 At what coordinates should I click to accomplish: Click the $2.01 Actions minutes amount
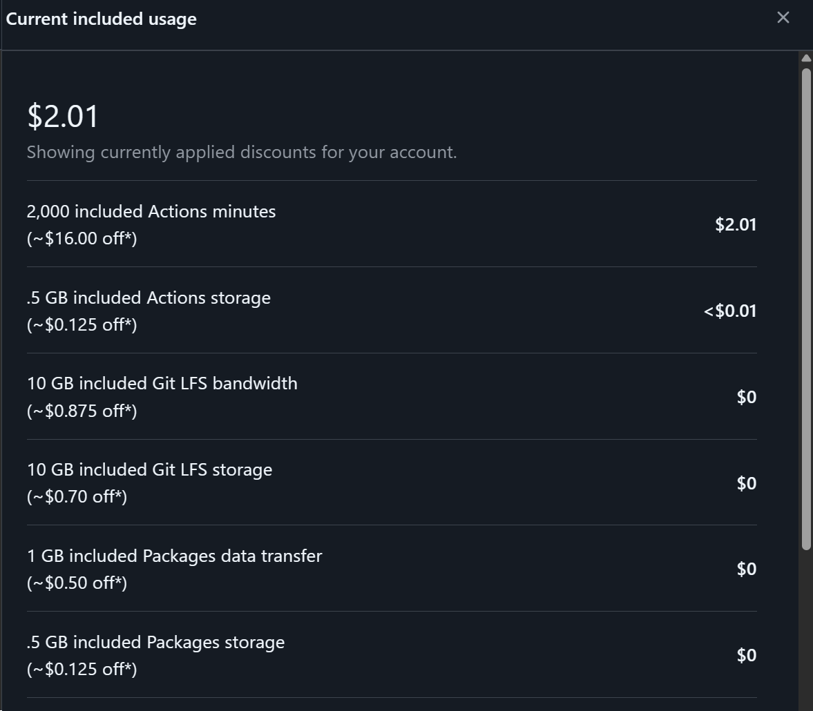735,224
